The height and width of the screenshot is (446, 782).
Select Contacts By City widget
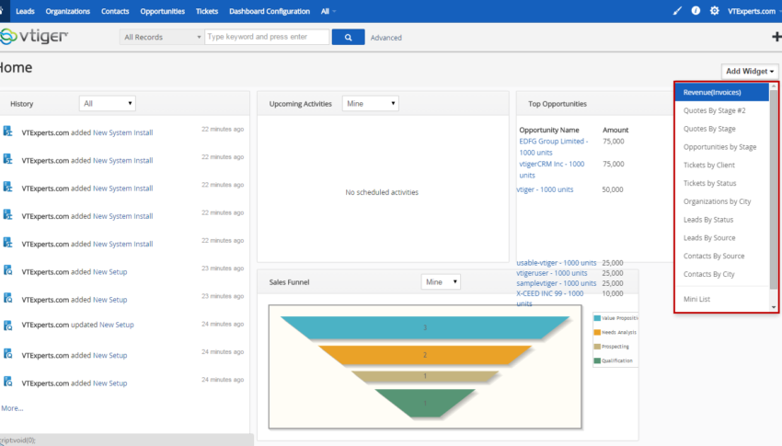tap(708, 274)
